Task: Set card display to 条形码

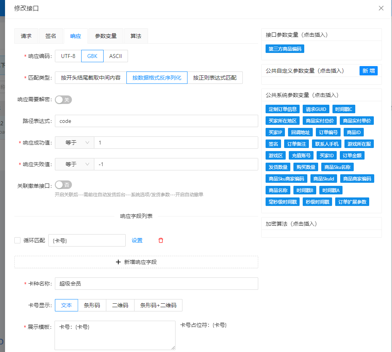Action: click(x=92, y=305)
